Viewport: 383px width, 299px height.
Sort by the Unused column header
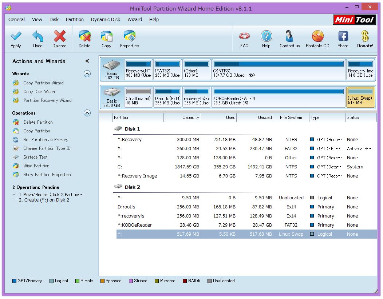255,117
